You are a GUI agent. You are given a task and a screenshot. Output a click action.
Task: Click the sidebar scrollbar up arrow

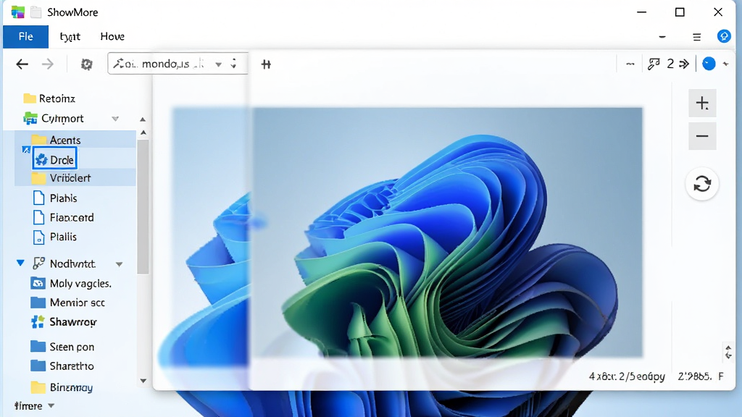coord(143,133)
